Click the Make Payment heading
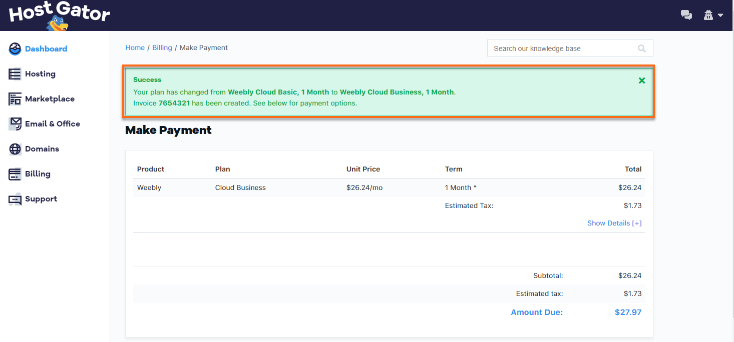The width and height of the screenshot is (734, 342). click(x=168, y=130)
